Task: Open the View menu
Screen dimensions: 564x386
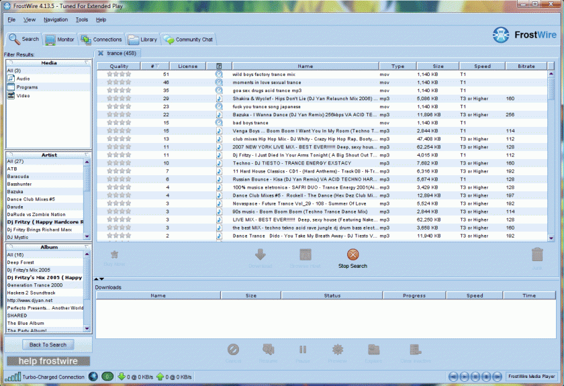Action: tap(30, 19)
